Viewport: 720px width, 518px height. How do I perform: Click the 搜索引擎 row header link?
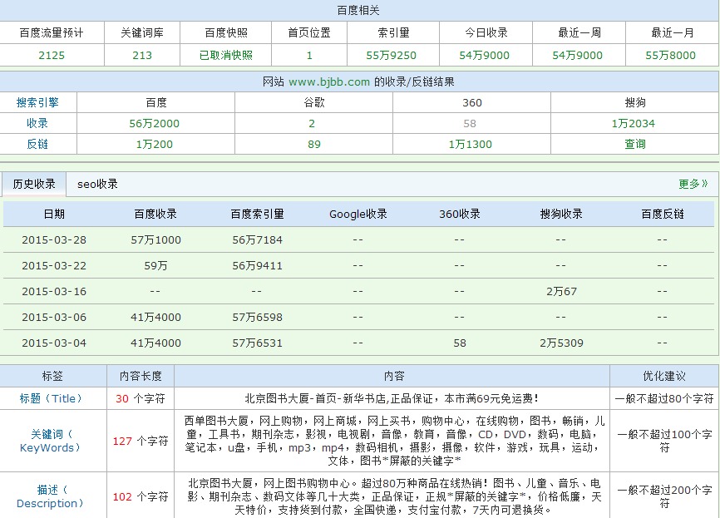coord(37,102)
